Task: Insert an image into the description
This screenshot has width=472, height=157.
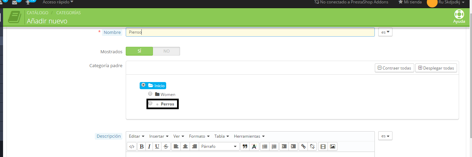Action: [x=332, y=146]
